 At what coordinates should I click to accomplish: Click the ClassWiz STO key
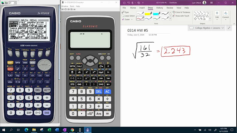pyautogui.click(x=72, y=84)
